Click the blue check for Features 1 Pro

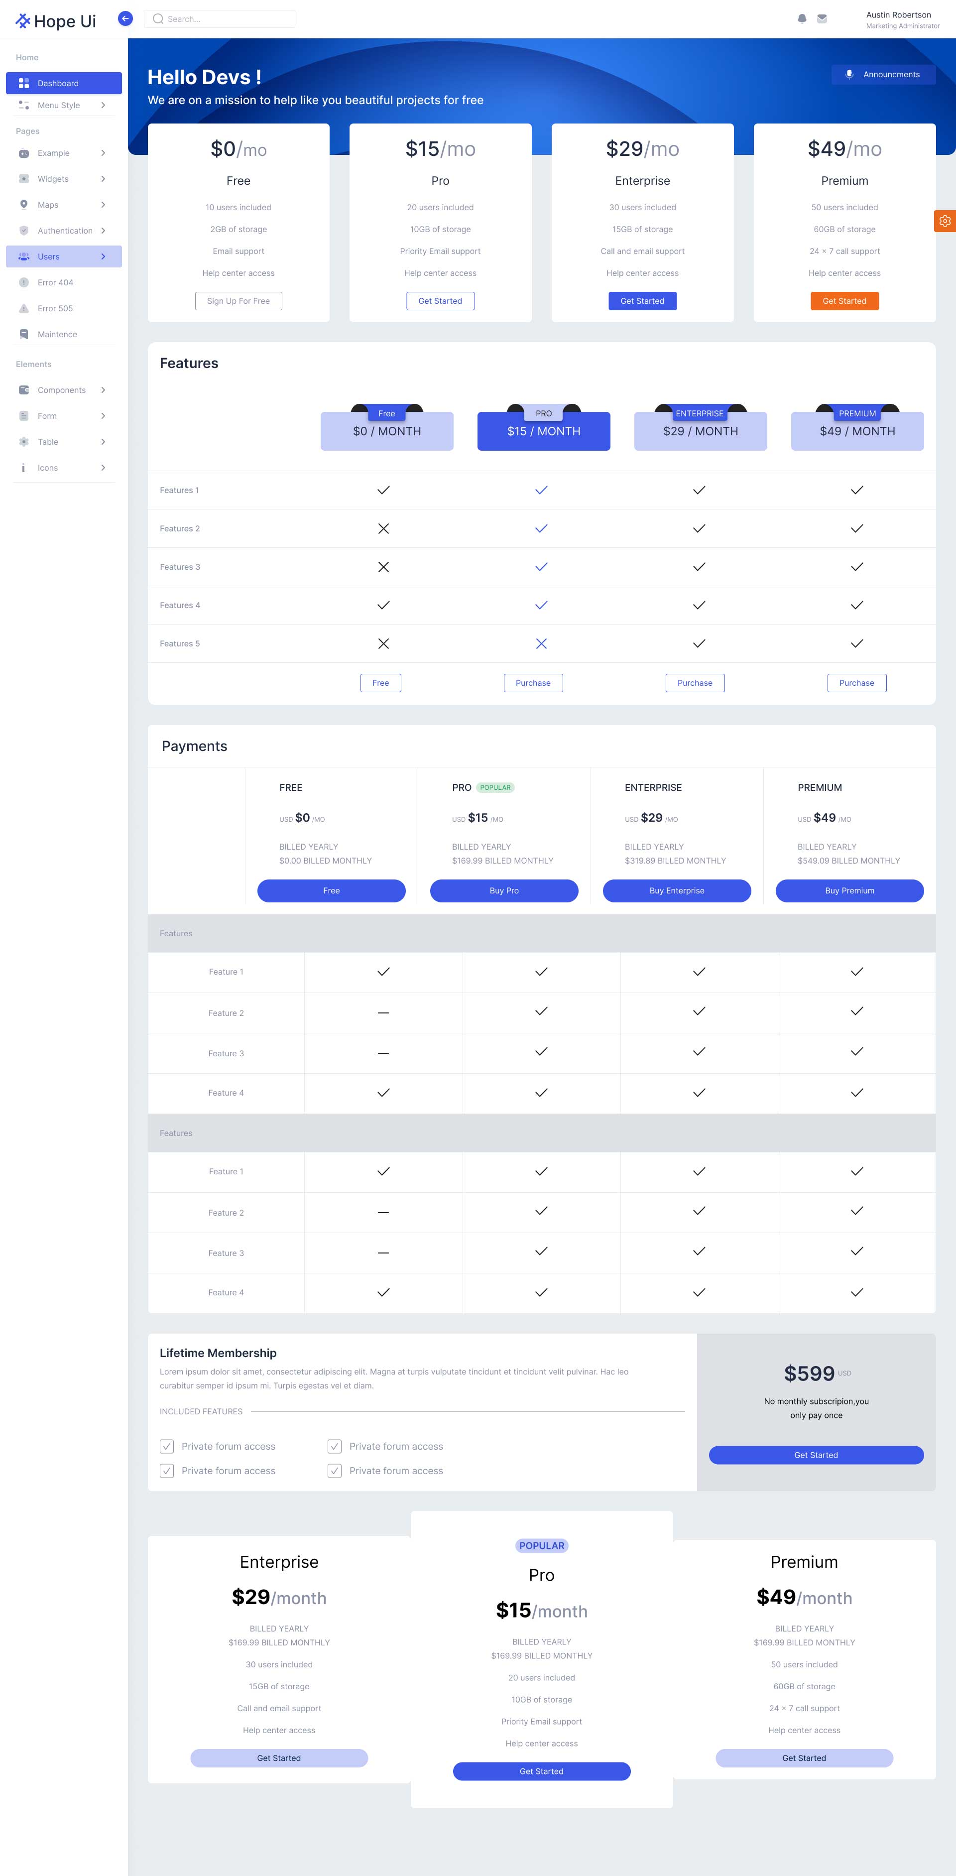541,490
